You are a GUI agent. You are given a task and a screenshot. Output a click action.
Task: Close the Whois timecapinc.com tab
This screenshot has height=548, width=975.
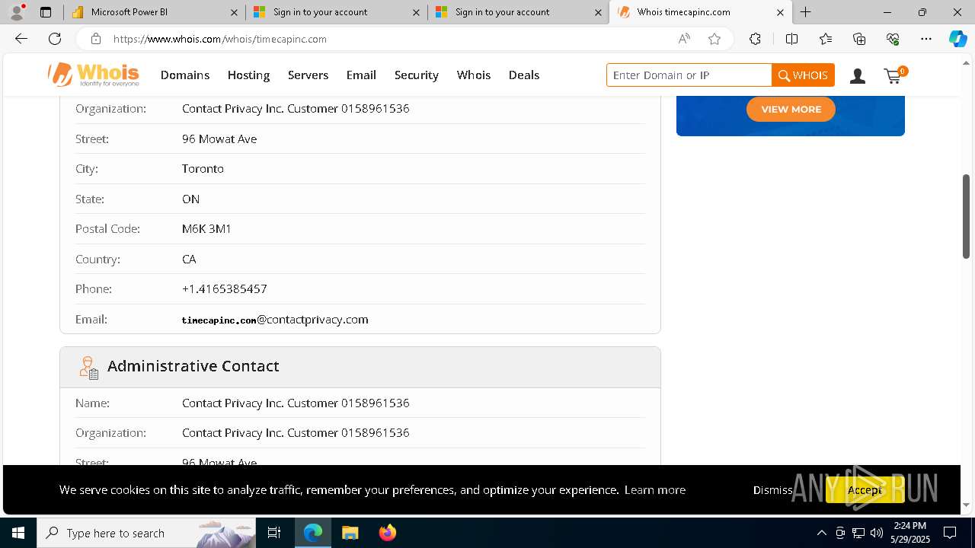coord(780,12)
